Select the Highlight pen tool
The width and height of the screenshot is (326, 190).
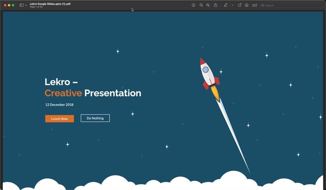point(226,5)
